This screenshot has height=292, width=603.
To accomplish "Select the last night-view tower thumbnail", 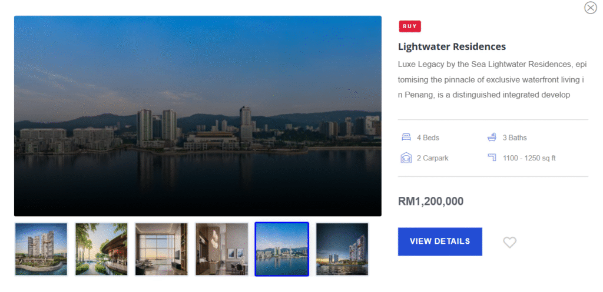I will pyautogui.click(x=342, y=249).
